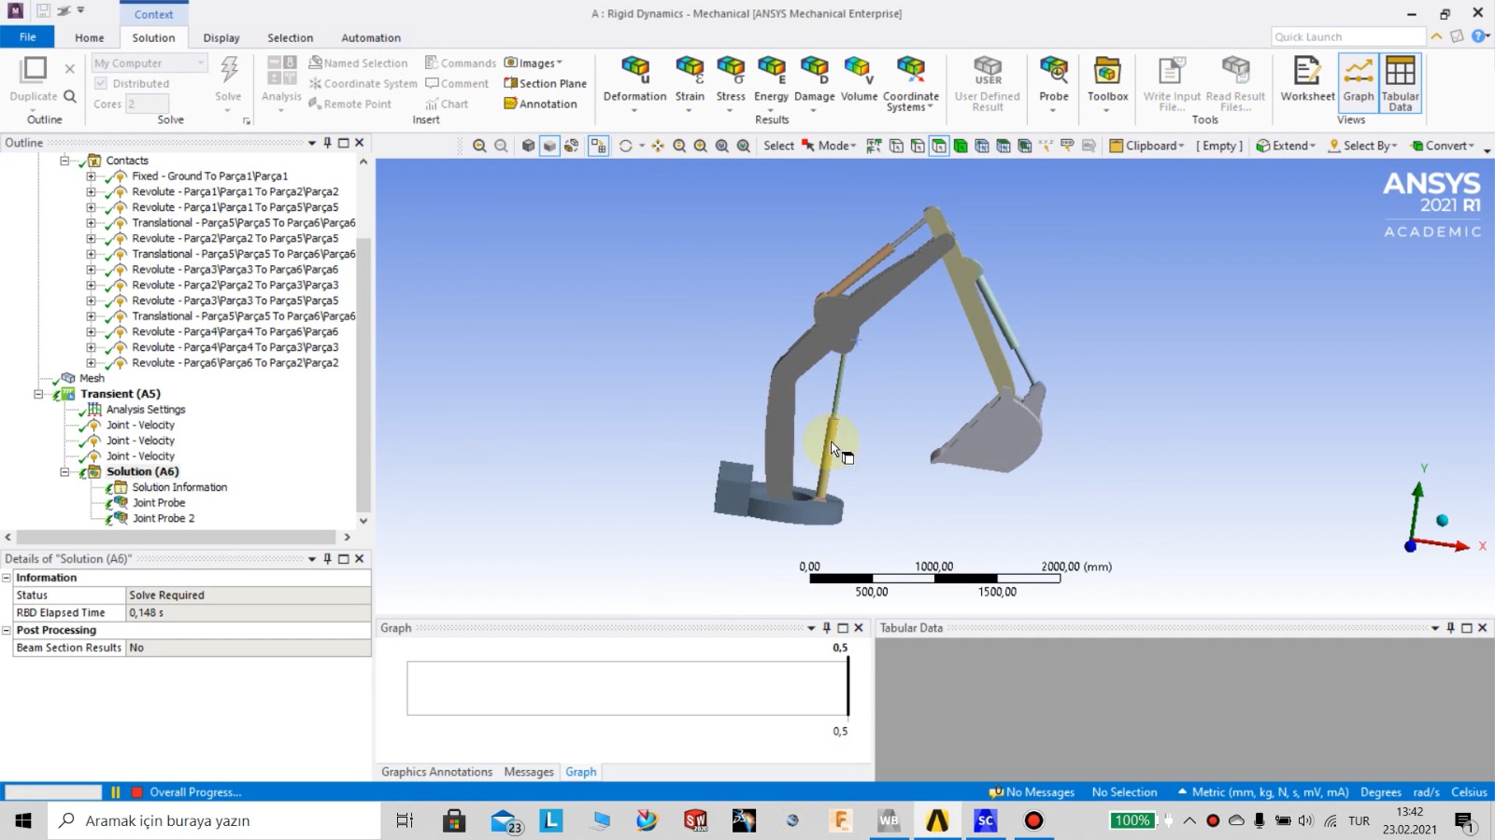This screenshot has height=840, width=1495.
Task: Click the Pan tool in graphics toolbar
Action: click(x=658, y=146)
